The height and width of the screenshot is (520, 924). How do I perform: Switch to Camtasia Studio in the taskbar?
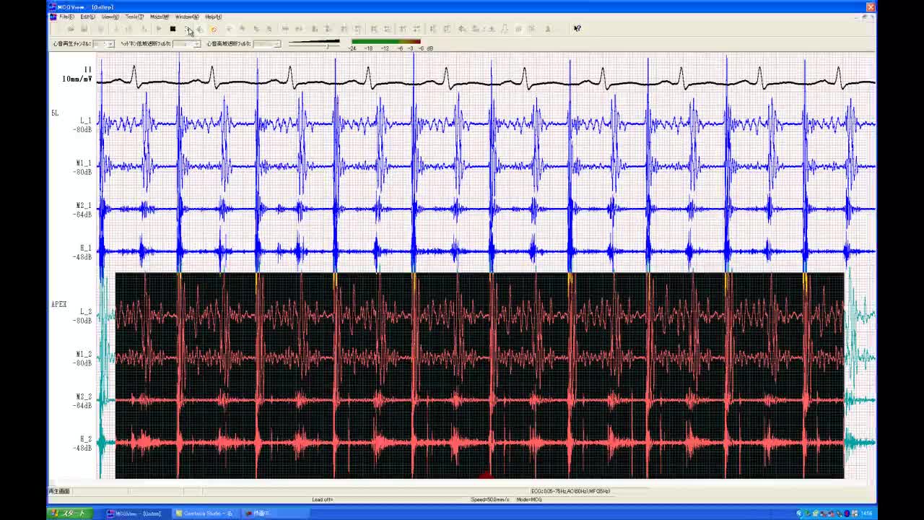tap(204, 513)
